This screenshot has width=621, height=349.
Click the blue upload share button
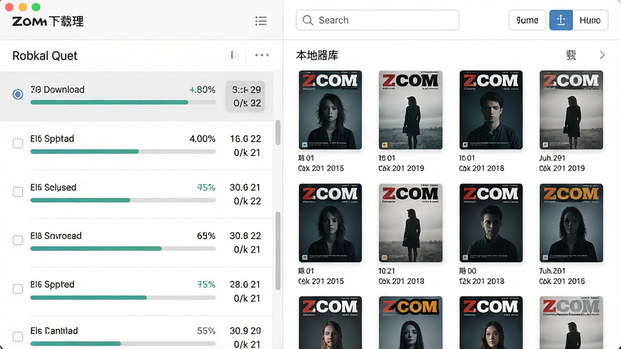(x=561, y=20)
